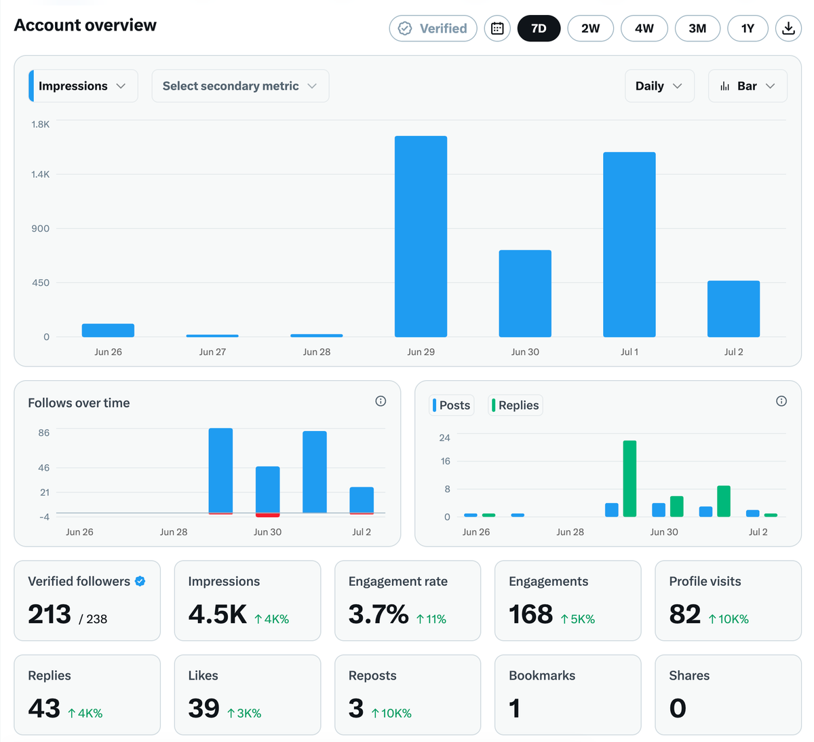Open the Impressions primary metric dropdown
Image resolution: width=814 pixels, height=742 pixels.
pos(83,86)
